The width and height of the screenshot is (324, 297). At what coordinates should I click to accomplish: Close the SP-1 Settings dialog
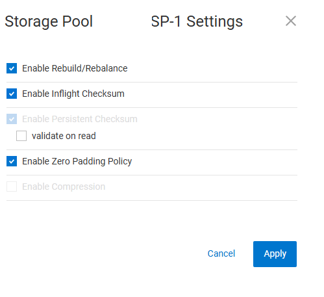(x=291, y=21)
